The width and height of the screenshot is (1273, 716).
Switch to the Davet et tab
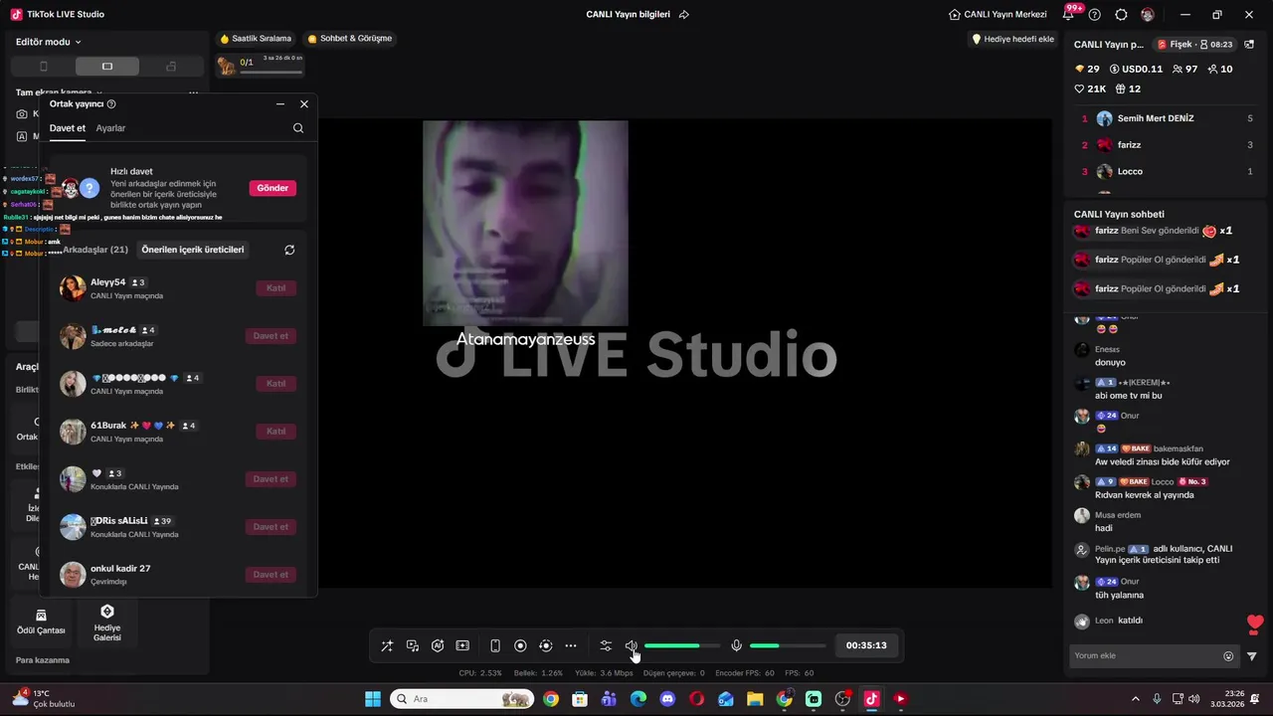[68, 128]
